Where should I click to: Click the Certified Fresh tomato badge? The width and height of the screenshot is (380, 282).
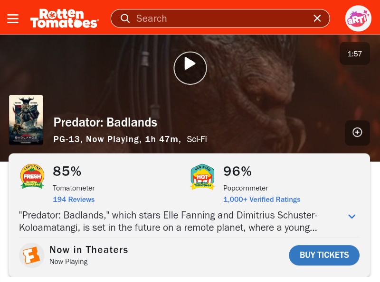32,177
